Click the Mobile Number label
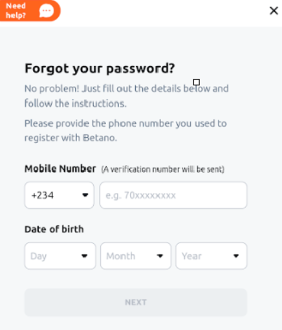The height and width of the screenshot is (330, 282). (x=60, y=169)
